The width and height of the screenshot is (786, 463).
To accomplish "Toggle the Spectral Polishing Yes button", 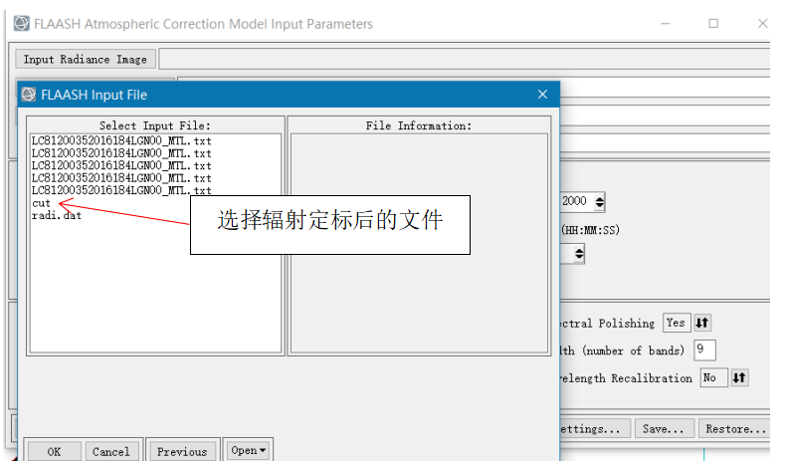I will coord(676,323).
